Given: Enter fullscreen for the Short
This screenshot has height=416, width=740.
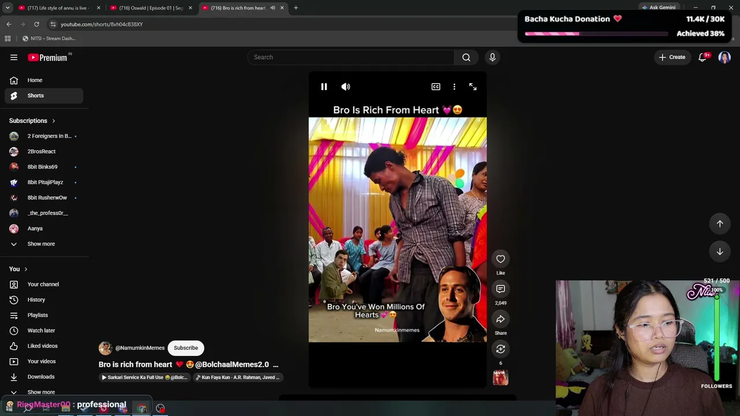Looking at the screenshot, I should coord(473,87).
